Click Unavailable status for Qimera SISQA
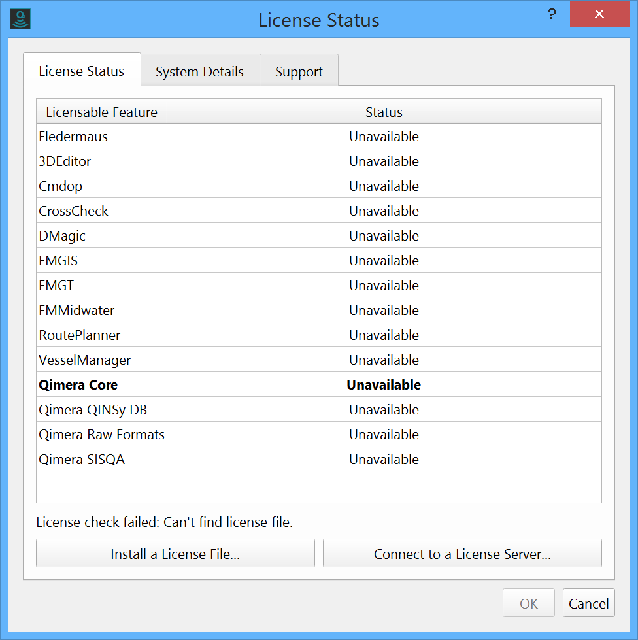Screen dimensions: 638x640 pyautogui.click(x=384, y=460)
